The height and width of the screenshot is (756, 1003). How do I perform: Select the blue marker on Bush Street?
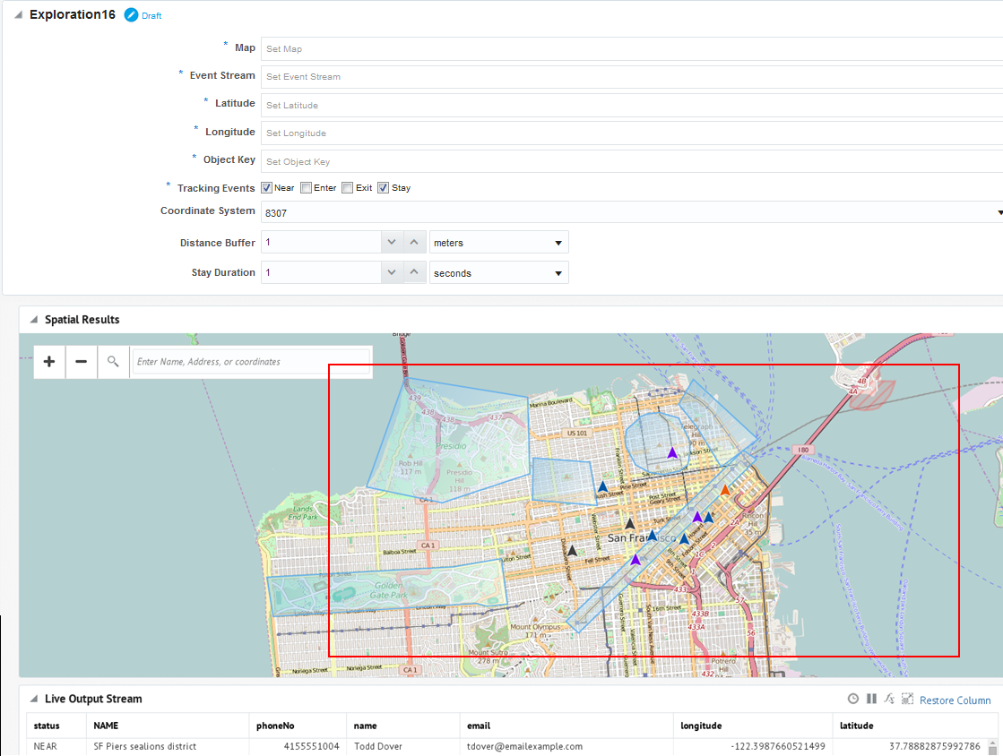(602, 486)
